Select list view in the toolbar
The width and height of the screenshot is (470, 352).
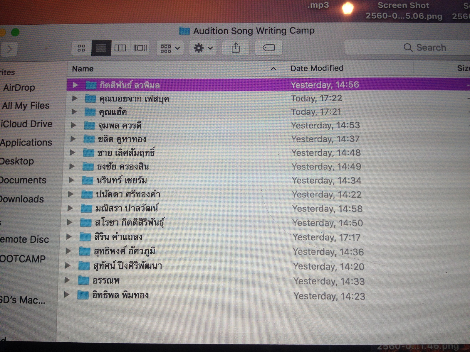point(101,48)
